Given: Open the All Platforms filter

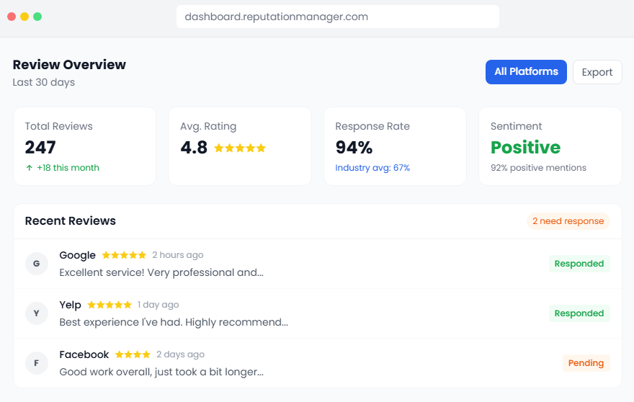Looking at the screenshot, I should pyautogui.click(x=526, y=72).
